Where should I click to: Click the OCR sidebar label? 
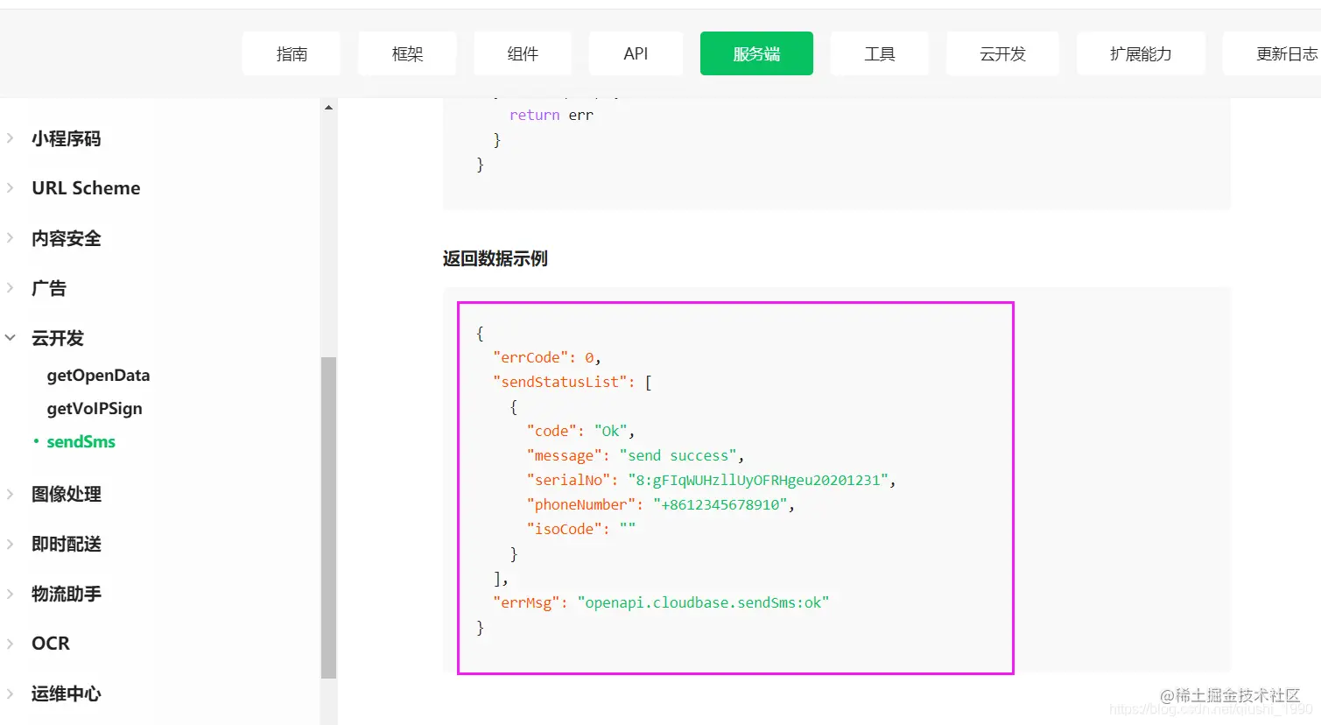(51, 644)
